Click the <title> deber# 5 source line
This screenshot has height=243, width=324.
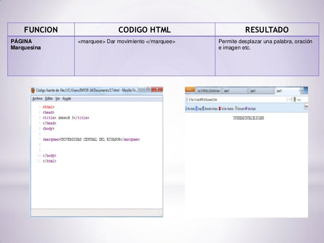pos(66,118)
